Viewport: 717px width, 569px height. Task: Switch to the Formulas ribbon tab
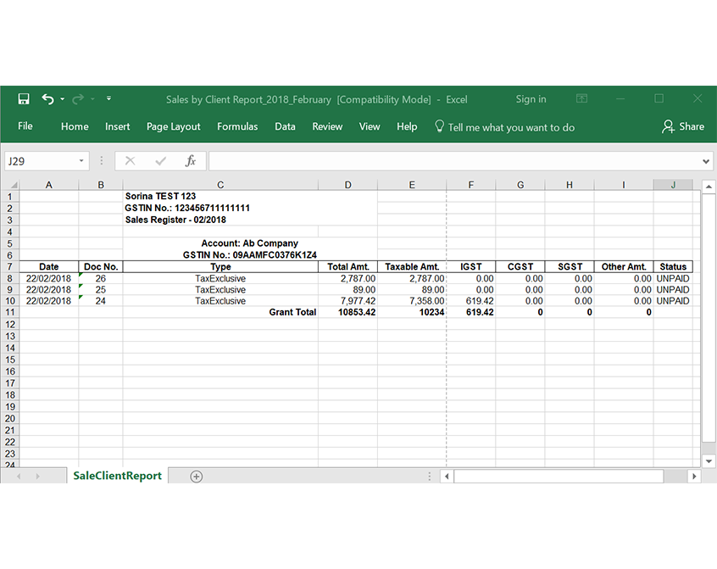coord(237,126)
